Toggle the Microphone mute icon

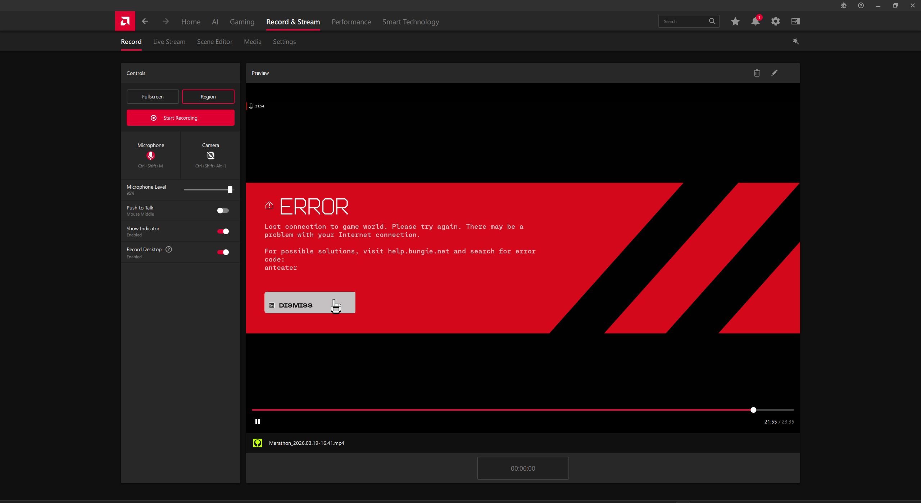pyautogui.click(x=150, y=156)
